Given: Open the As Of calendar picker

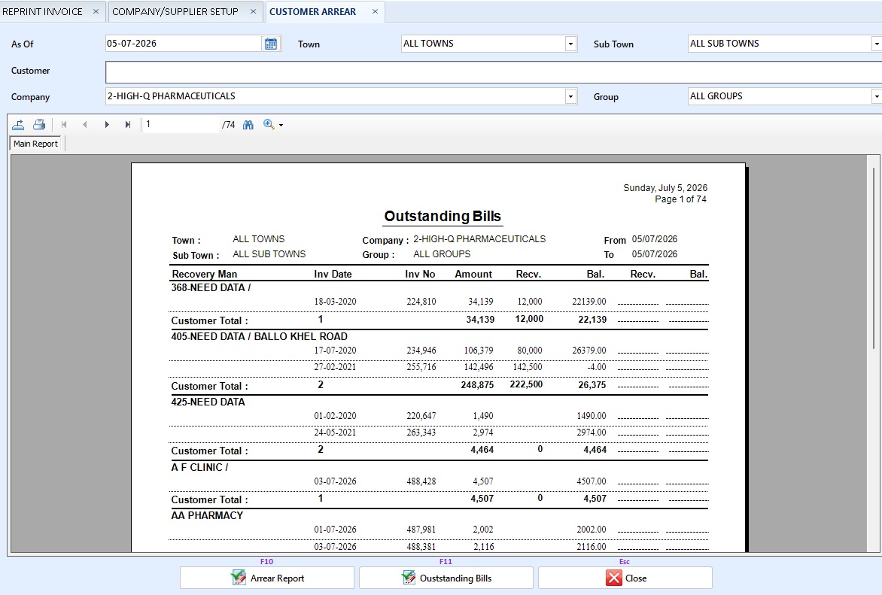Looking at the screenshot, I should [x=271, y=44].
